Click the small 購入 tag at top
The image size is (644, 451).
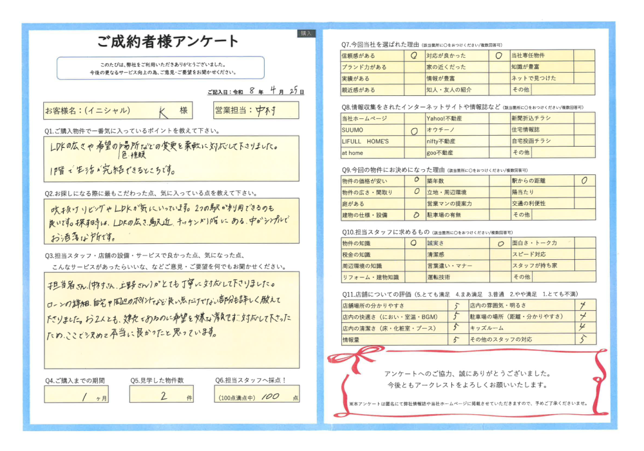coord(306,33)
